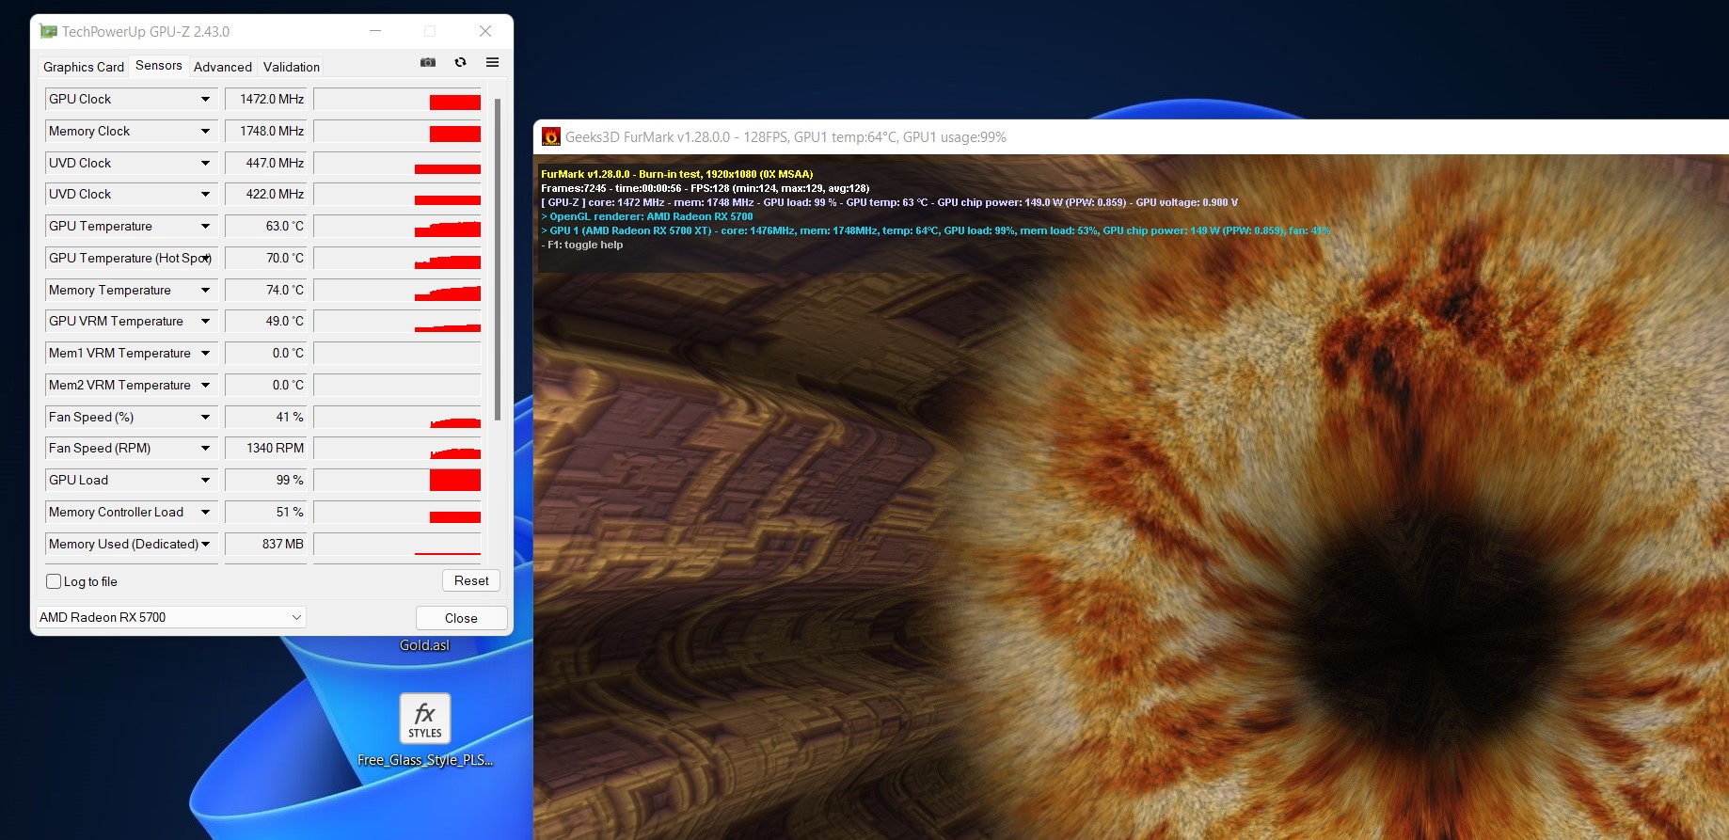
Task: Expand the GPU Clock sensor dropdown
Action: point(205,100)
